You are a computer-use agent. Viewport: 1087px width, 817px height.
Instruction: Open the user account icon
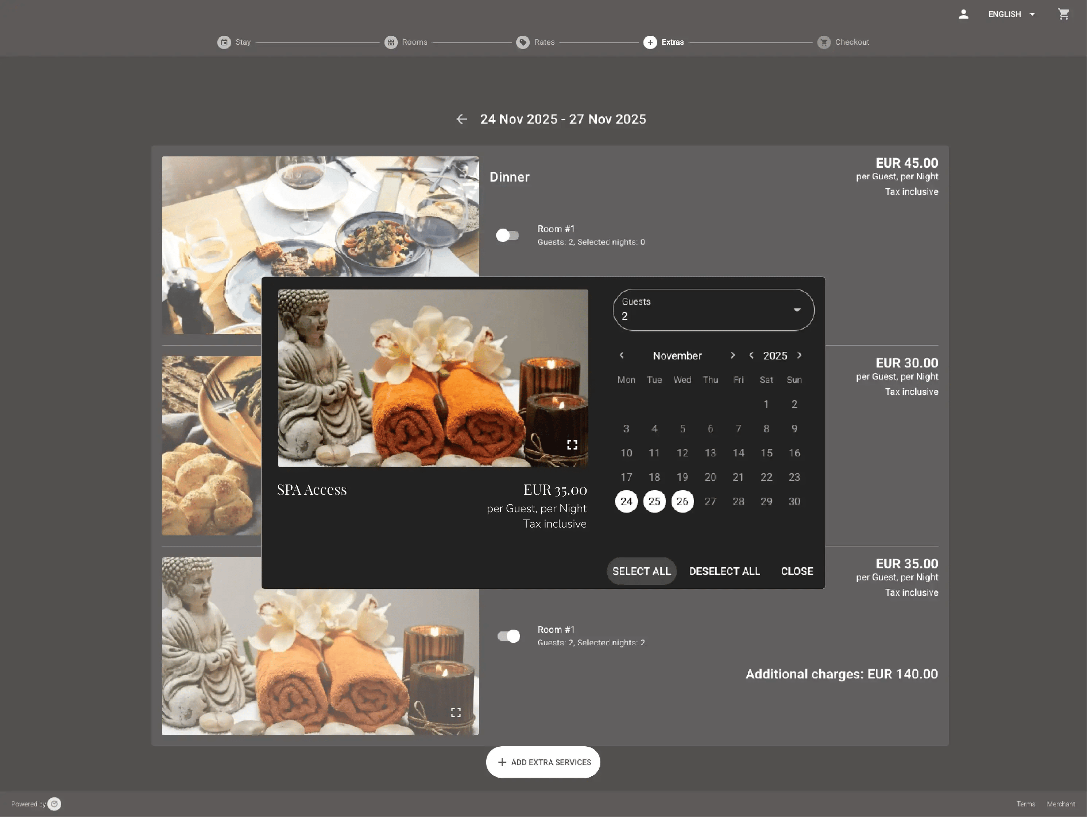coord(963,14)
